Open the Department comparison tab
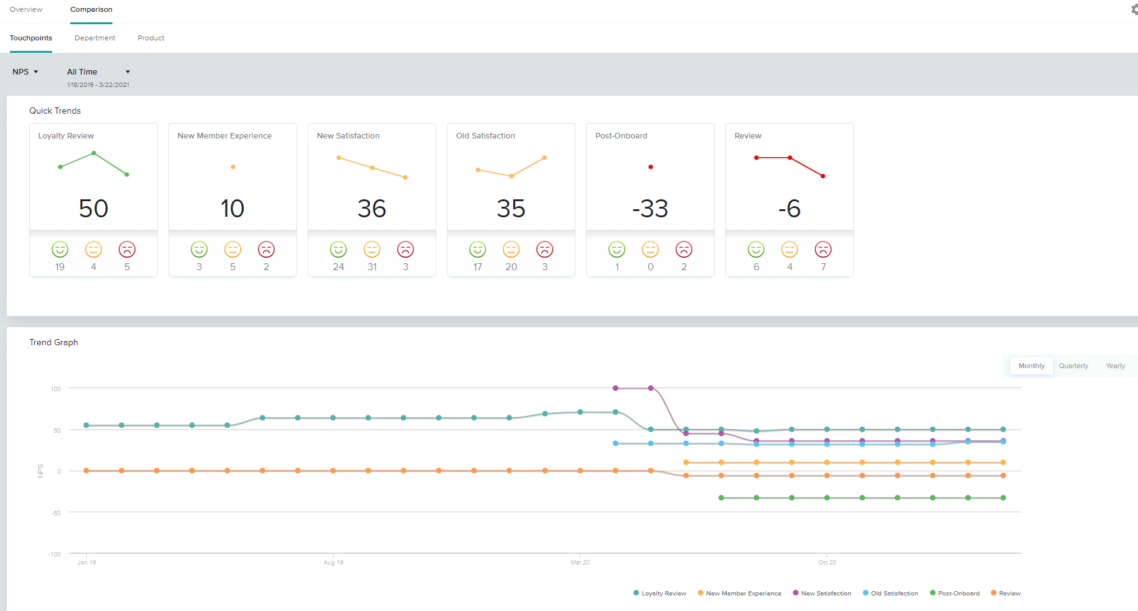 [94, 38]
